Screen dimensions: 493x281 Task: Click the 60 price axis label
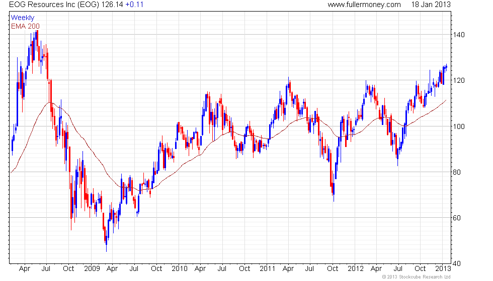click(457, 218)
